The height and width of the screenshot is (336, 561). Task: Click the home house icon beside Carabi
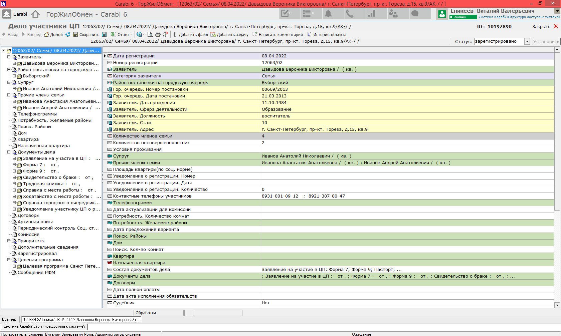(35, 14)
